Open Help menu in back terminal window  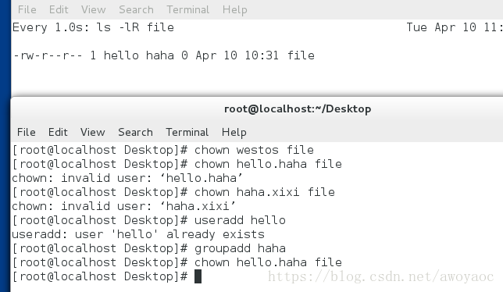tap(235, 10)
